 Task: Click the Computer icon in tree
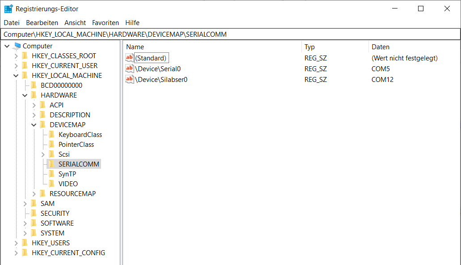[17, 46]
